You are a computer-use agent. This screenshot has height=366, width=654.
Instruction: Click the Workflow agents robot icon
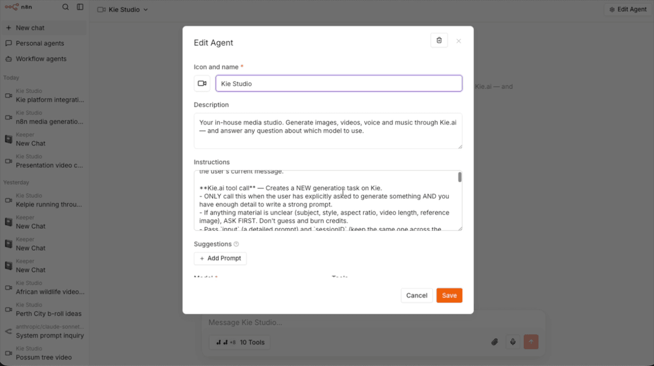(x=8, y=59)
